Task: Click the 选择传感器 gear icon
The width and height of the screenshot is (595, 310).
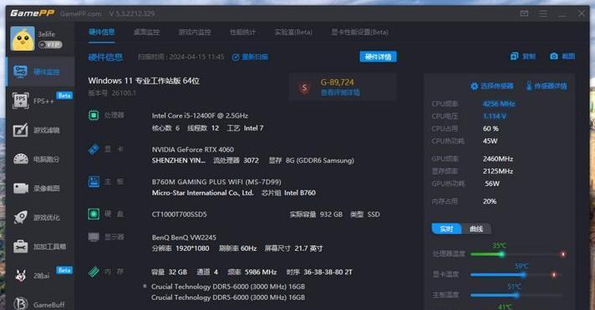Action: pyautogui.click(x=474, y=87)
